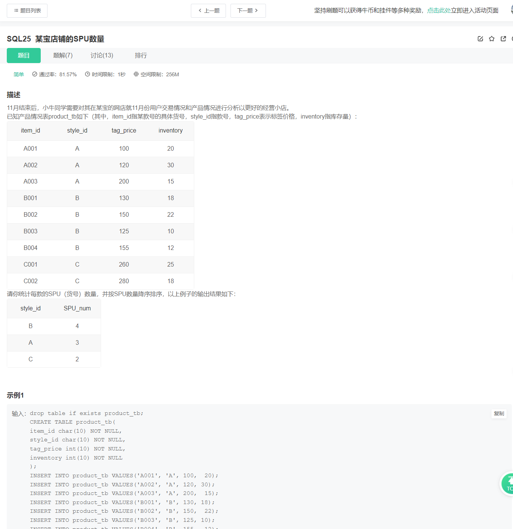Favorite this problem with star icon
This screenshot has width=513, height=529.
point(491,39)
